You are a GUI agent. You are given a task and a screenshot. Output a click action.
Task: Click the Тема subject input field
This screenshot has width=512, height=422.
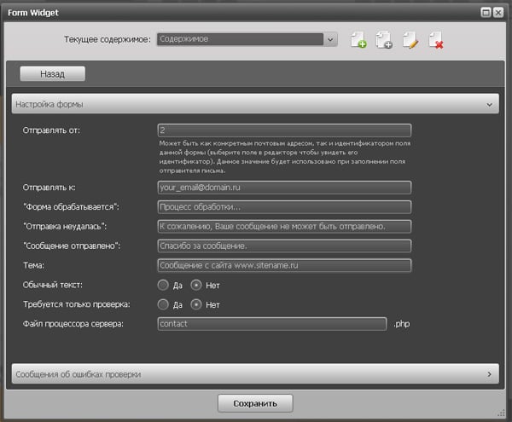pyautogui.click(x=284, y=265)
